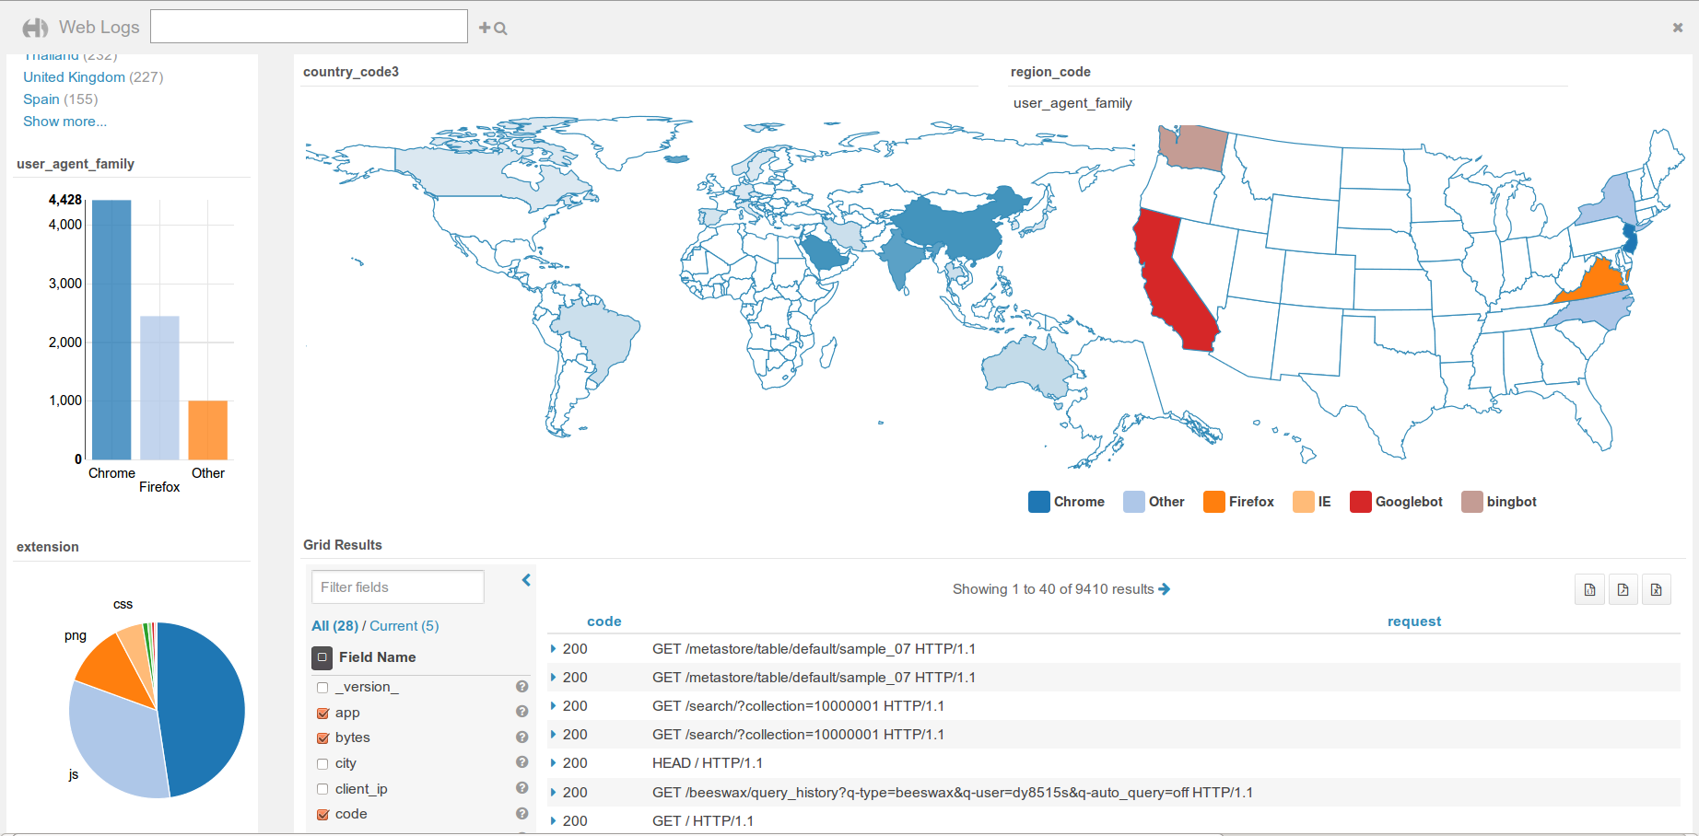Export grid results as JSON file

coord(1589,589)
